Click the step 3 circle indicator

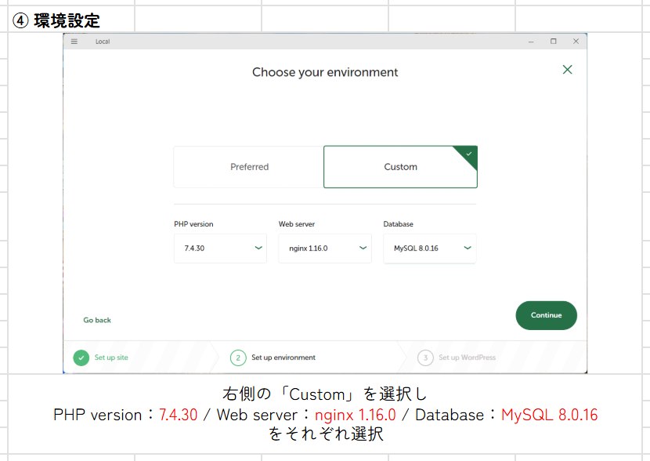point(425,358)
